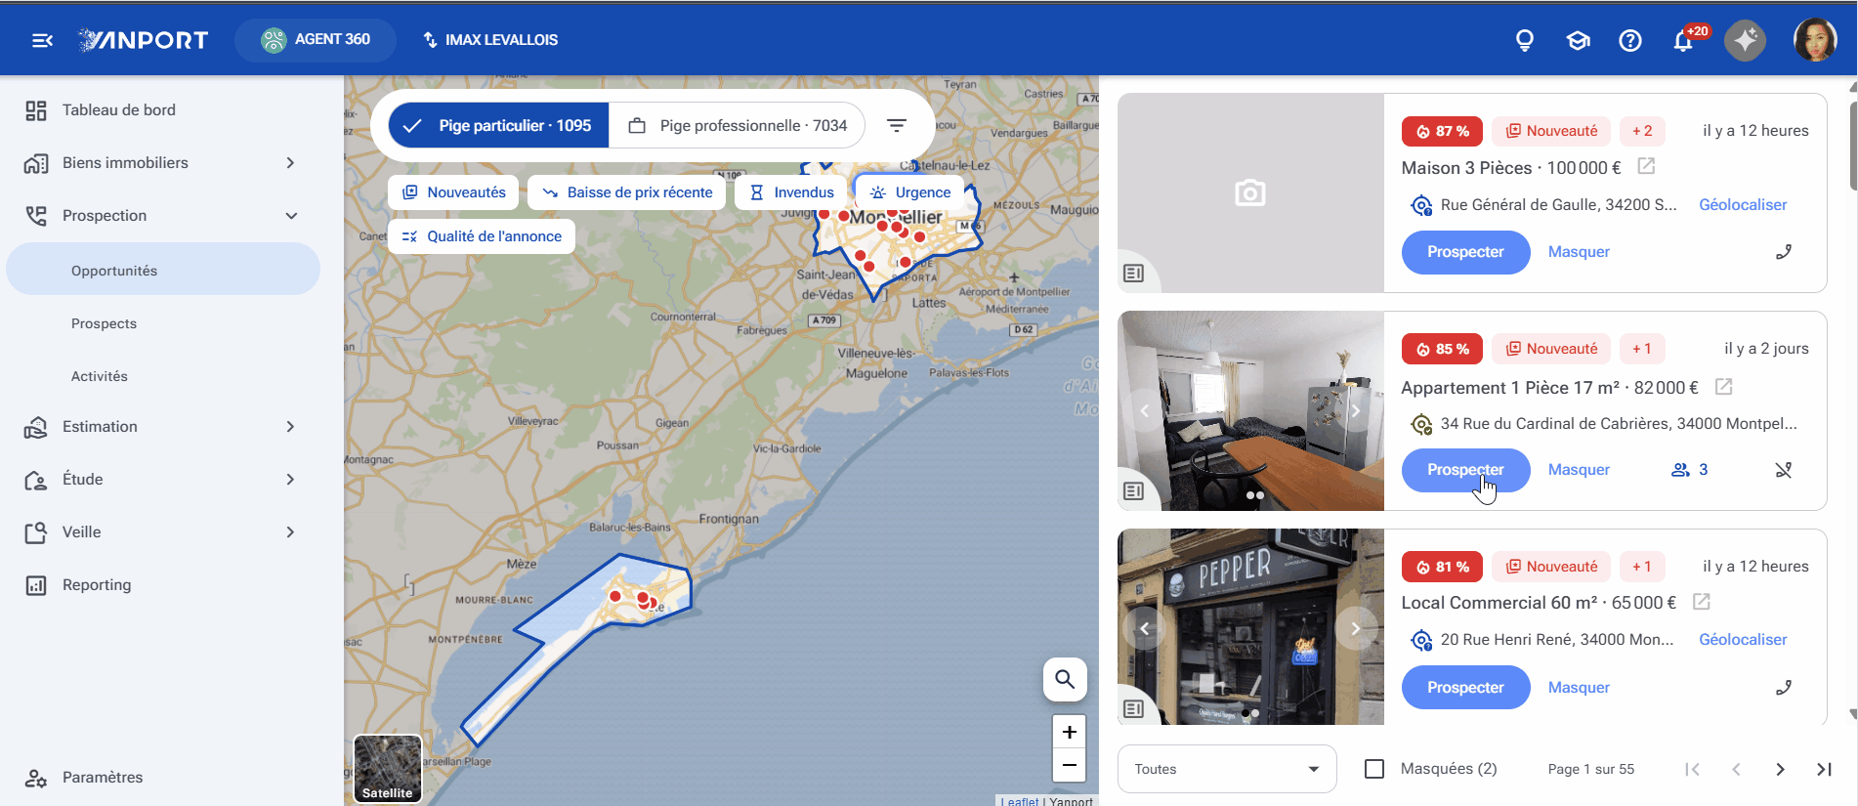This screenshot has height=806, width=1858.
Task: Open external link for Maison 3 Pièces
Action: tap(1646, 166)
